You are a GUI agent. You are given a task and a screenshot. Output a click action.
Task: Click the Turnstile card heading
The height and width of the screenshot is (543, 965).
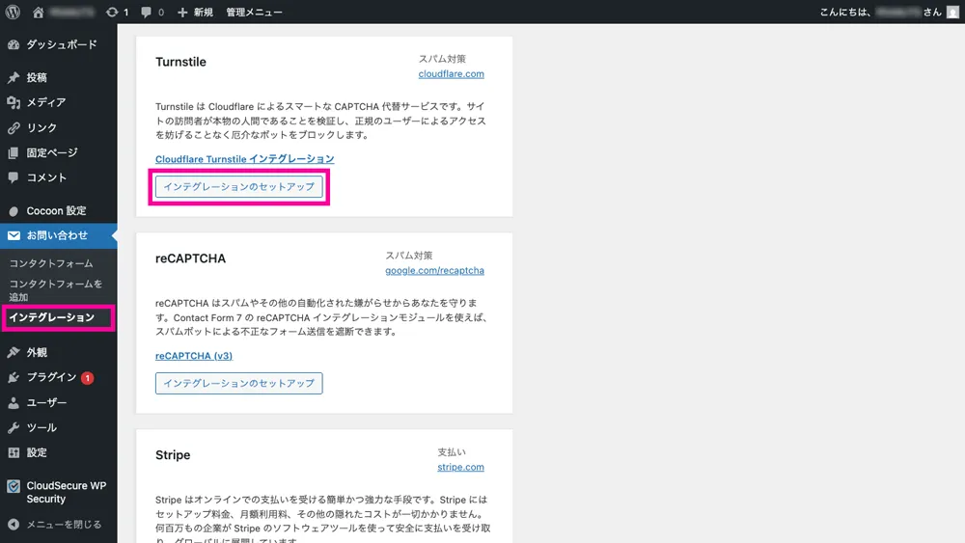(181, 62)
